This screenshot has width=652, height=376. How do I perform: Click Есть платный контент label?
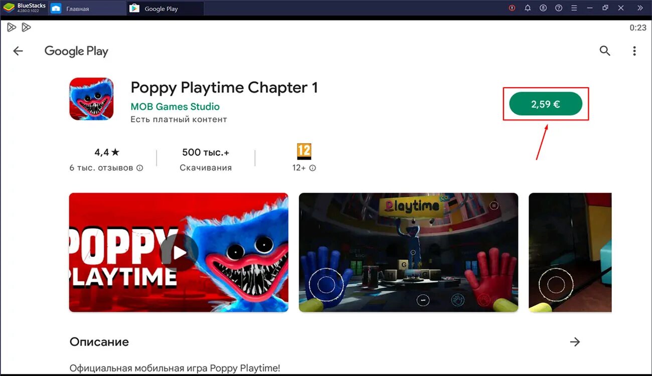179,119
